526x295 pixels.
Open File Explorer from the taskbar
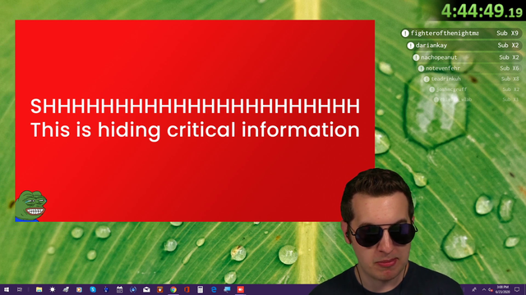click(x=39, y=289)
